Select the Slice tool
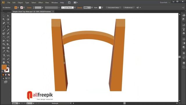The width and height of the screenshot is (186, 105). click(x=8, y=59)
